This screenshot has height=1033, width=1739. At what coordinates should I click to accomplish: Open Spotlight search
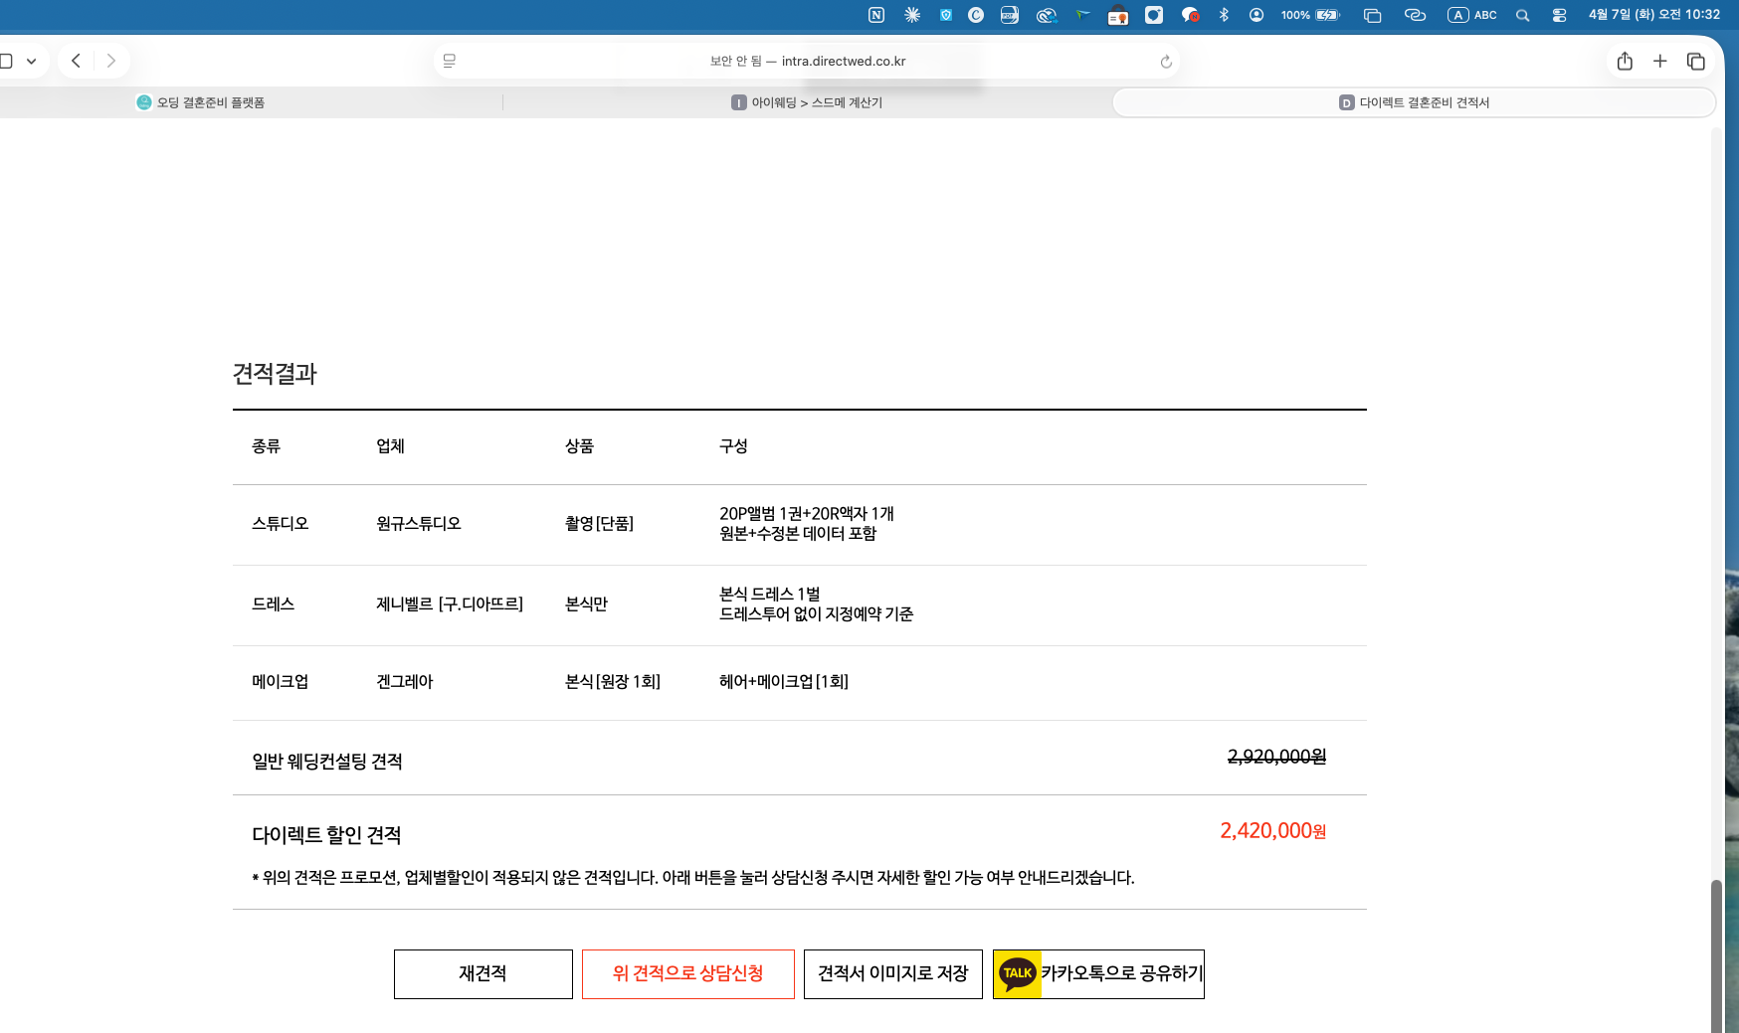[x=1522, y=15]
